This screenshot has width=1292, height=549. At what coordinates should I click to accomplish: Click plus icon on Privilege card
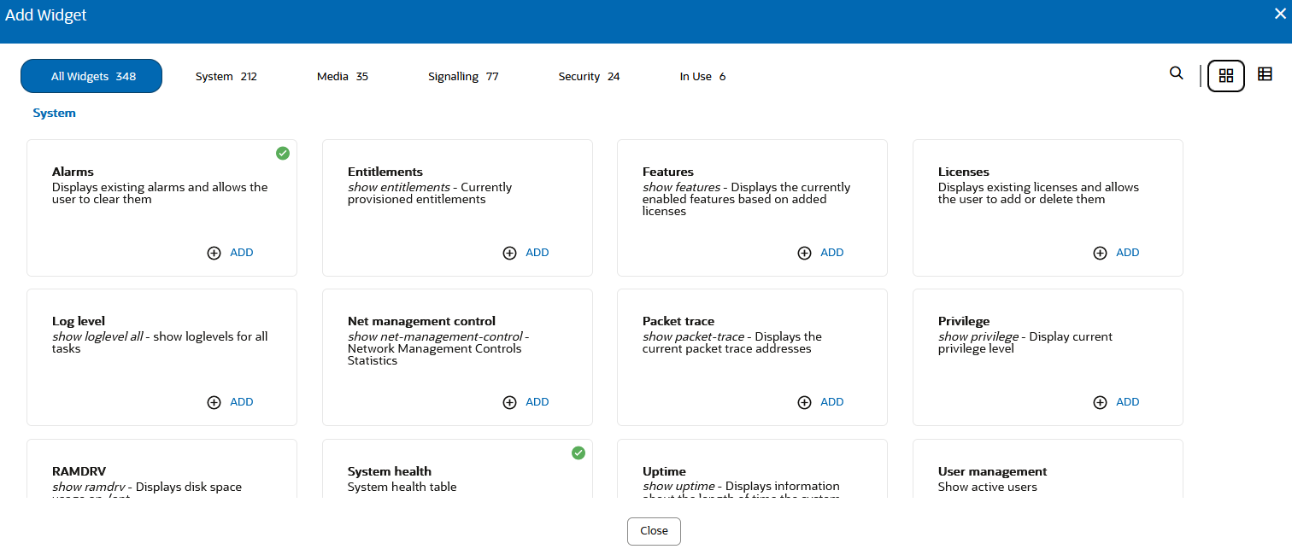tap(1100, 402)
